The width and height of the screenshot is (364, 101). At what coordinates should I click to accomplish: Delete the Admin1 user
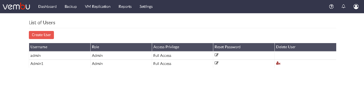point(278,64)
